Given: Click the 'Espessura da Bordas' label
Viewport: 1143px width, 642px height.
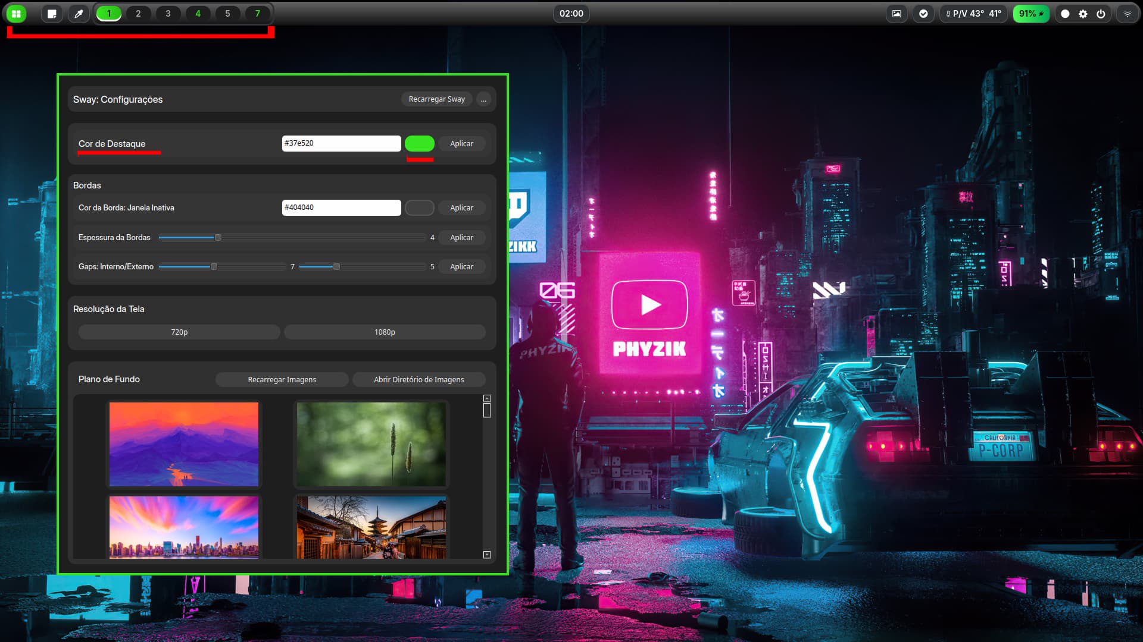Looking at the screenshot, I should 114,237.
